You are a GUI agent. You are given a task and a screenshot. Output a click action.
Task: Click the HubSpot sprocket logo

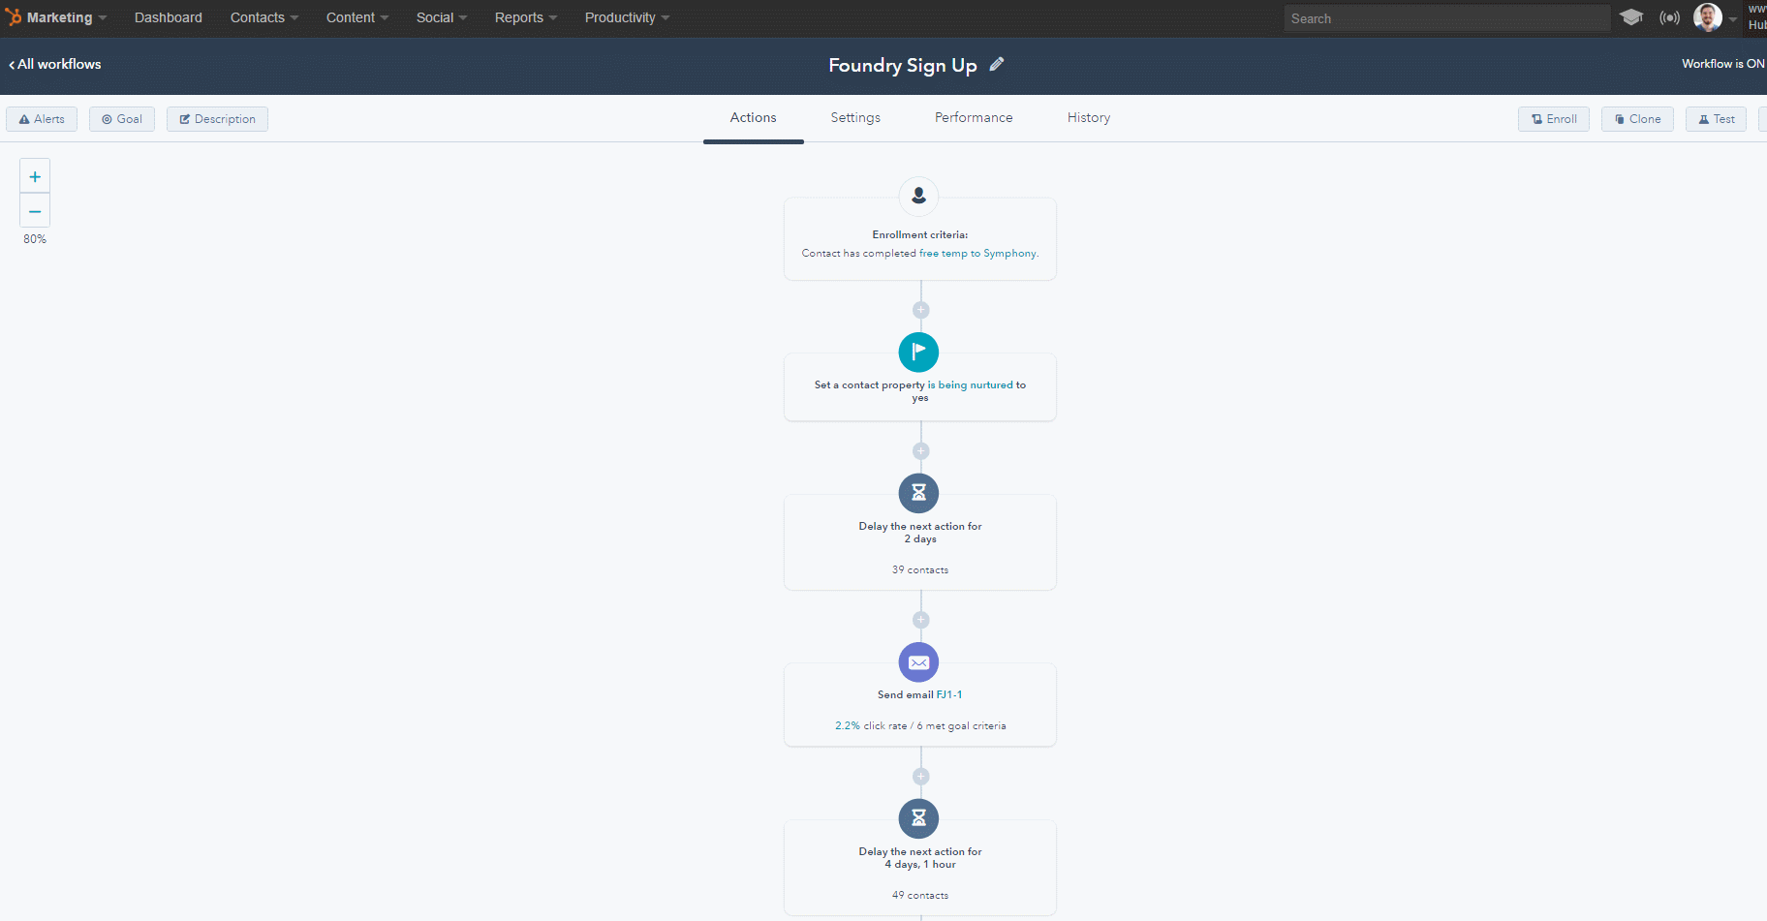tap(13, 16)
